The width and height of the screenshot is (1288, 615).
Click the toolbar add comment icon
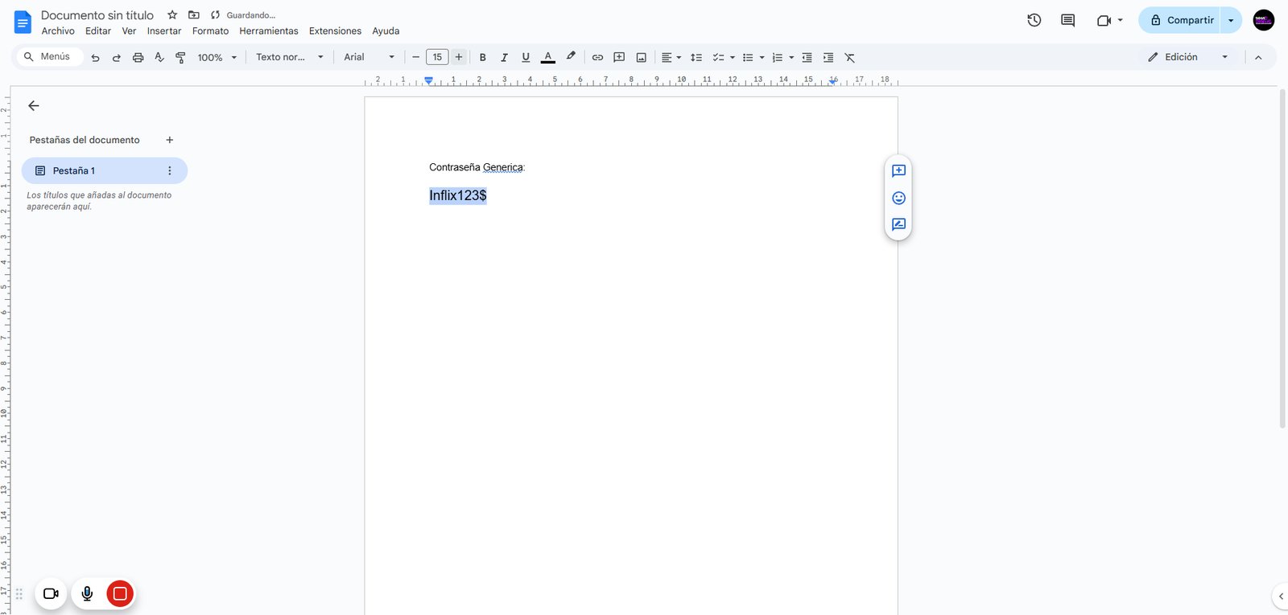[x=619, y=57]
